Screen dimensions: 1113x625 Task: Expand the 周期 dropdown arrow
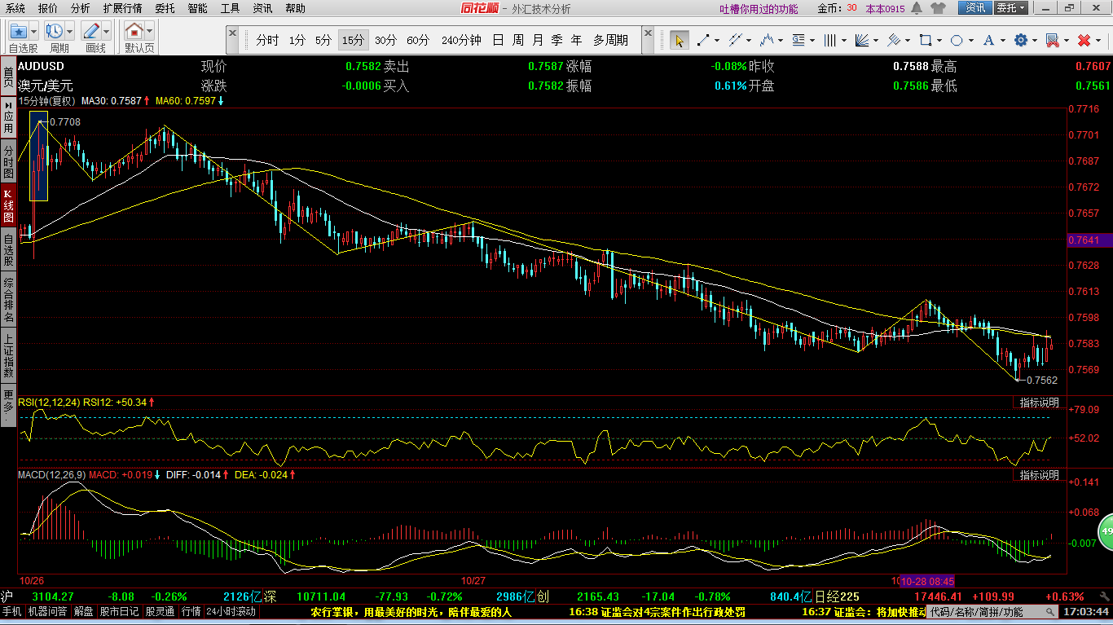pos(69,31)
